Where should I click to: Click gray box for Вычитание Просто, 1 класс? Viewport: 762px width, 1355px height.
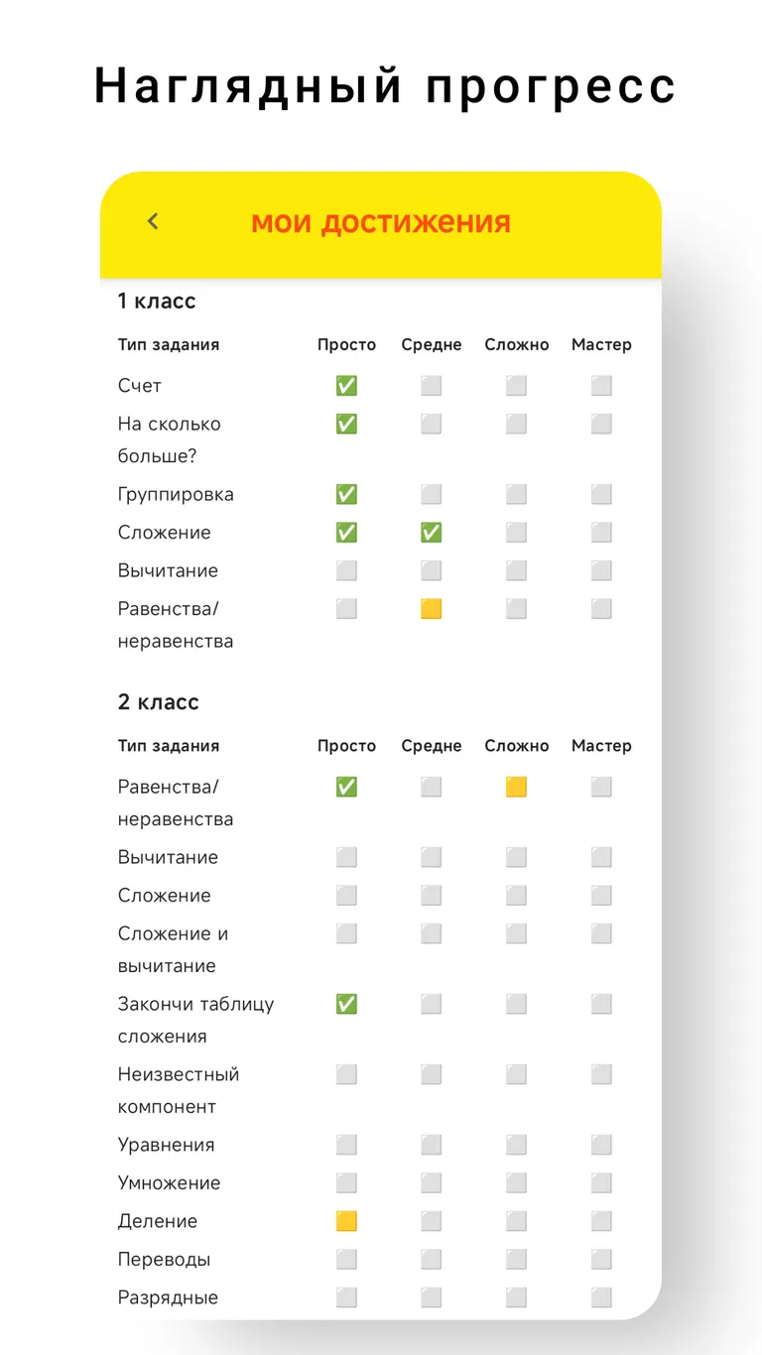pos(346,570)
